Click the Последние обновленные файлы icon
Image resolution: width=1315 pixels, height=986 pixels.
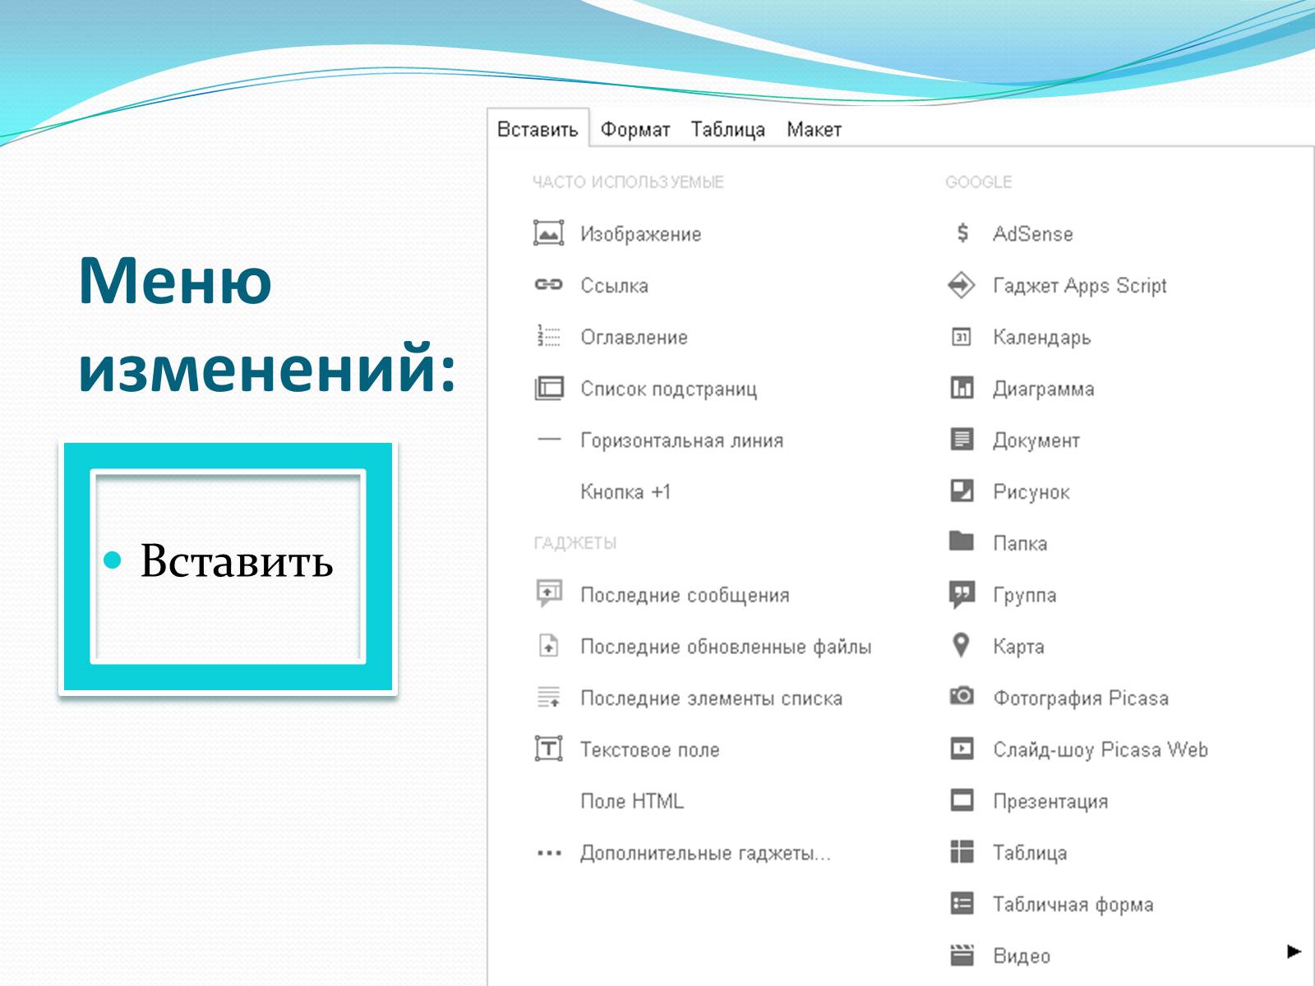548,646
